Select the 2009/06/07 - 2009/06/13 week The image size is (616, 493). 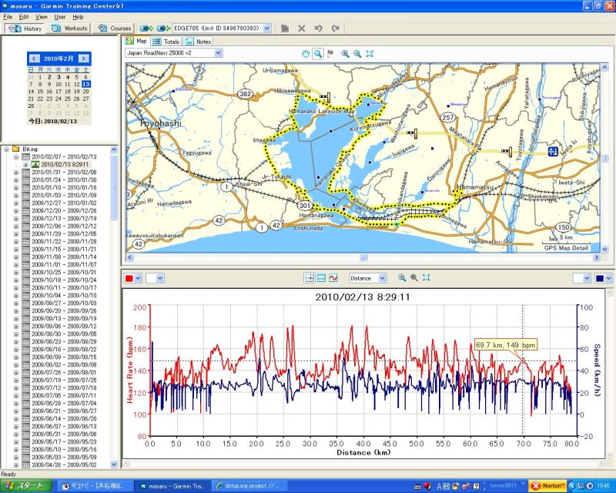tap(64, 426)
